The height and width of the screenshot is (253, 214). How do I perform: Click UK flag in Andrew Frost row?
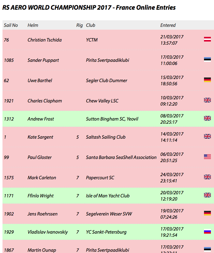tap(207, 118)
